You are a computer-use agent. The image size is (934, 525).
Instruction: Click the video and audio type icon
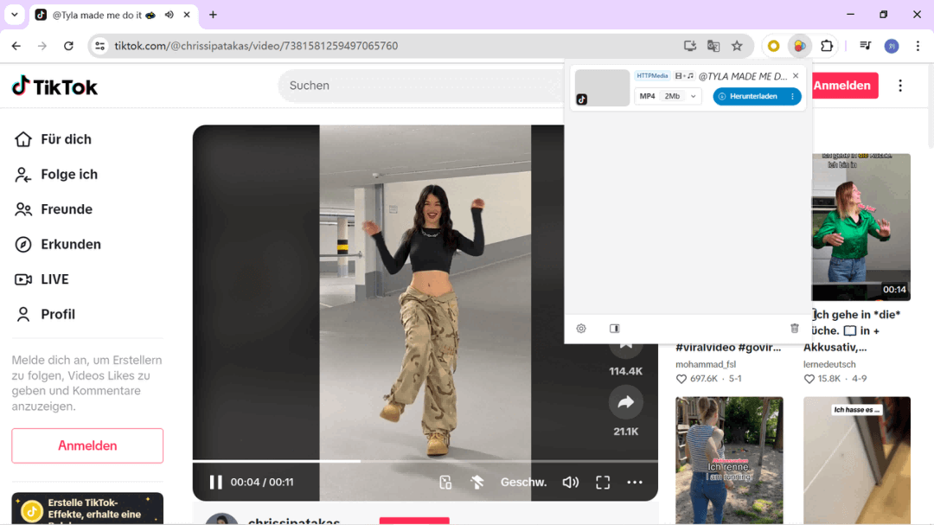684,76
